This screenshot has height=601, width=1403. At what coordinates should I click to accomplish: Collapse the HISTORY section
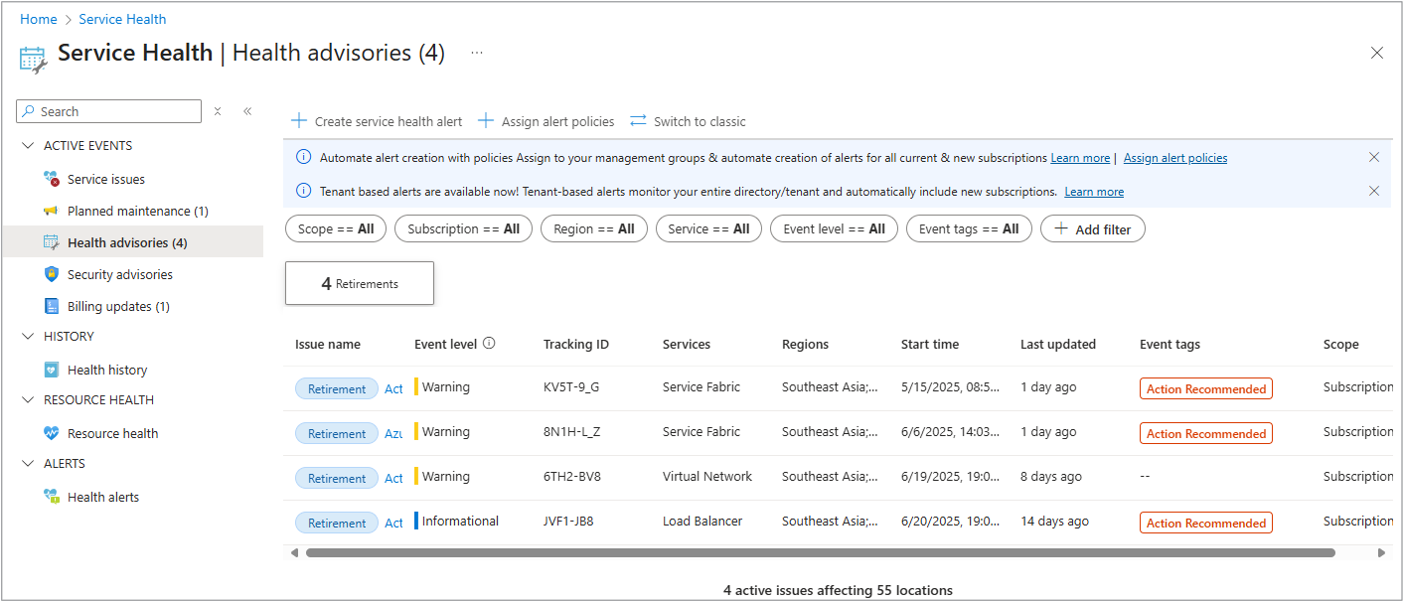tap(28, 337)
